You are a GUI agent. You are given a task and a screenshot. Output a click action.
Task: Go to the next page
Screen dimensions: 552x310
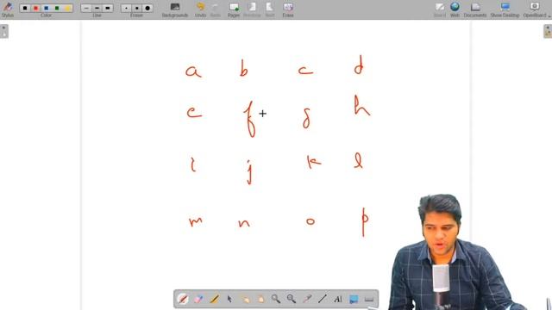point(270,9)
